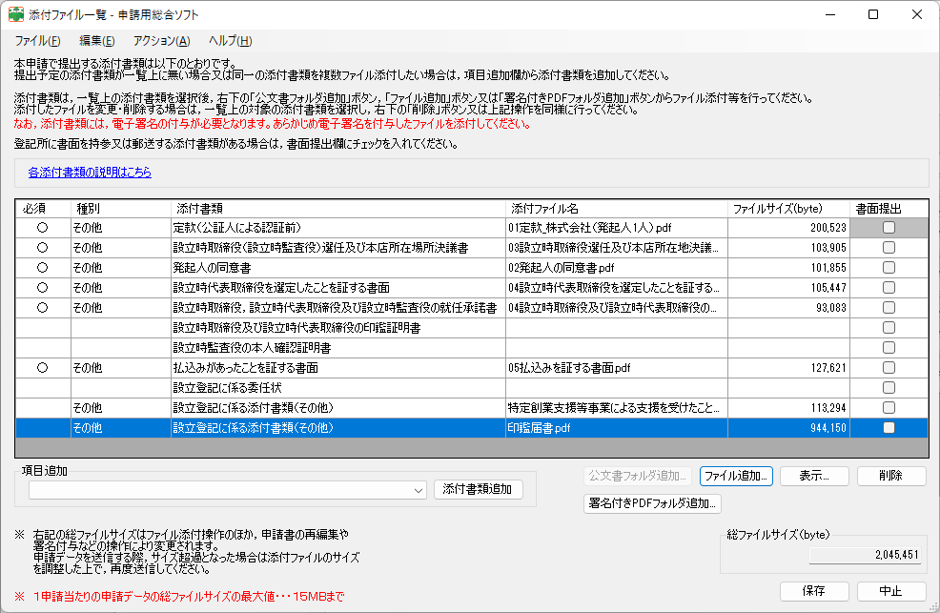Open the 各添付書類の説明はこちら link
This screenshot has width=940, height=613.
tap(90, 173)
